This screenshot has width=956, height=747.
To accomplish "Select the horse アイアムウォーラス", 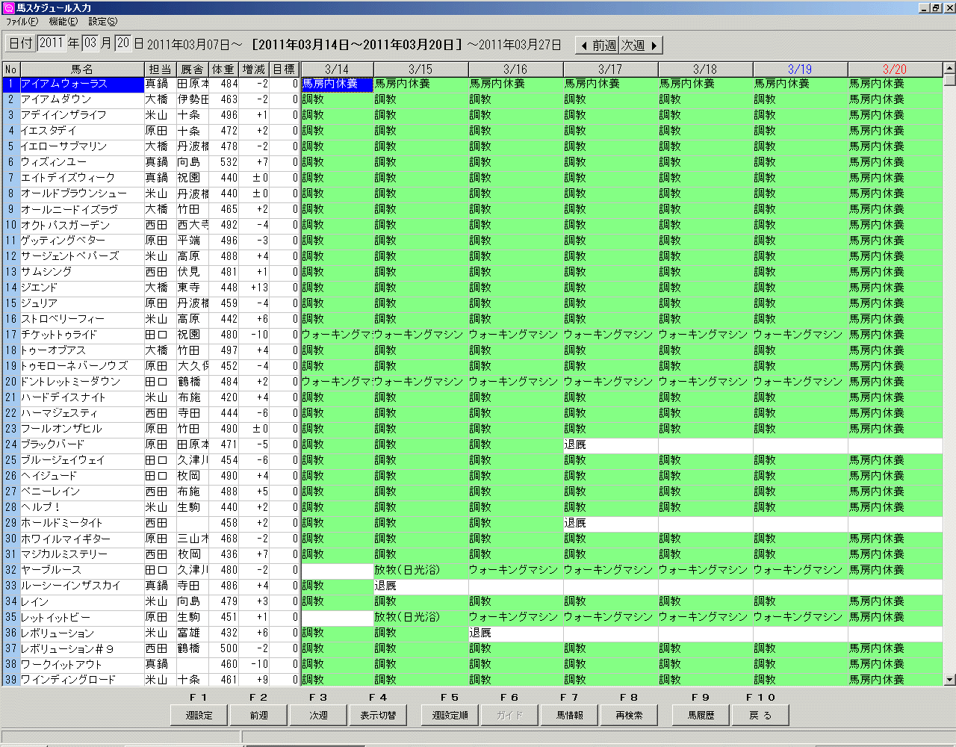I will pyautogui.click(x=81, y=84).
